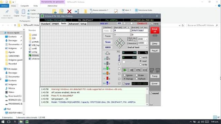This screenshot has width=221, height=124.
Task: Click the red slow block indicator
Action: pos(107,79)
